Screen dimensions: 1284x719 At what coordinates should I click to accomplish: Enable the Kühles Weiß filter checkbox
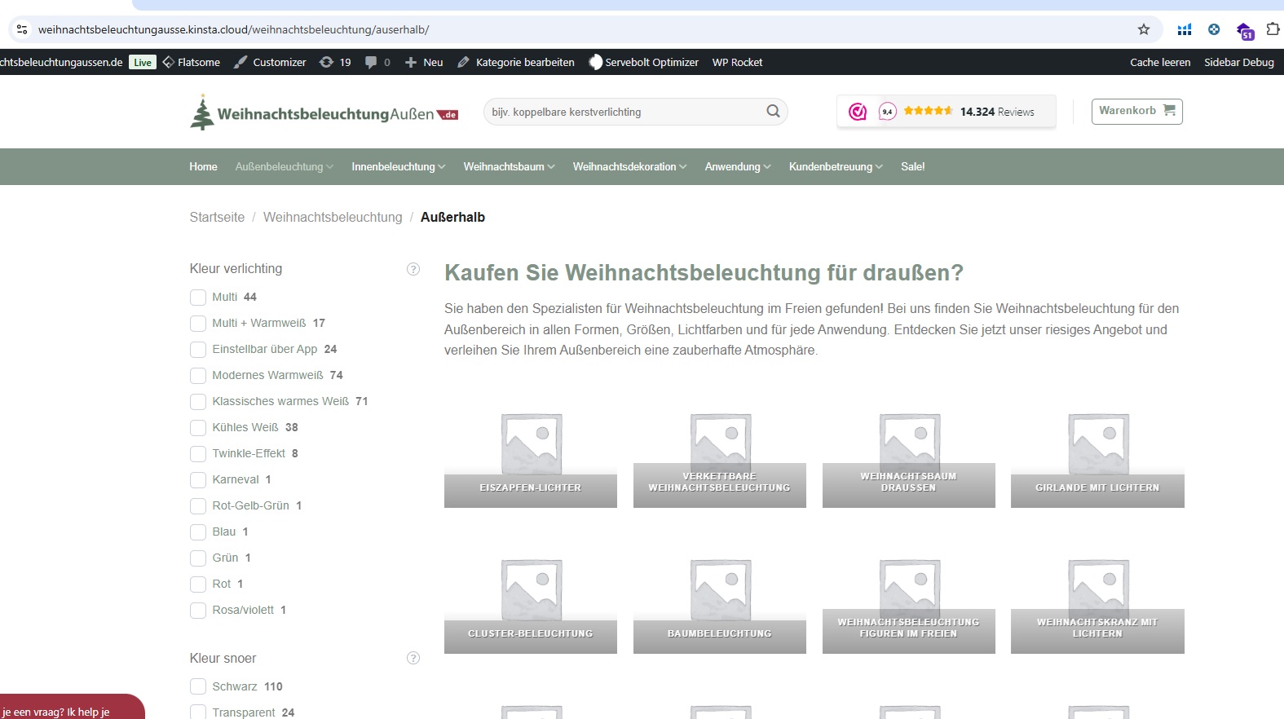pos(198,428)
